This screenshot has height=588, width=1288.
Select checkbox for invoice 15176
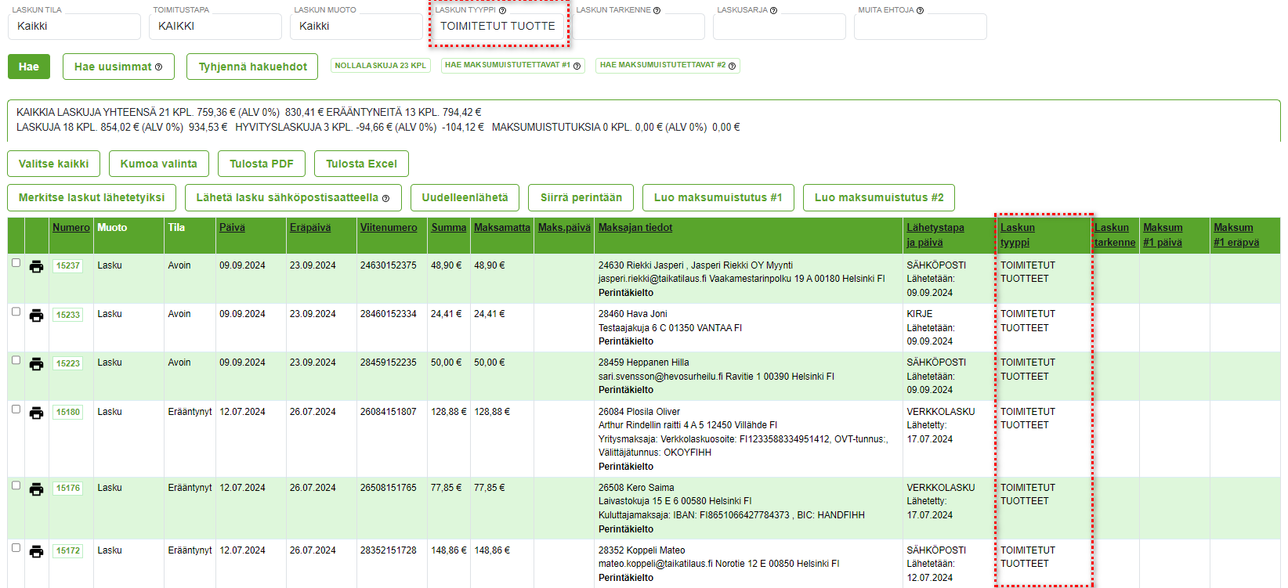click(16, 485)
